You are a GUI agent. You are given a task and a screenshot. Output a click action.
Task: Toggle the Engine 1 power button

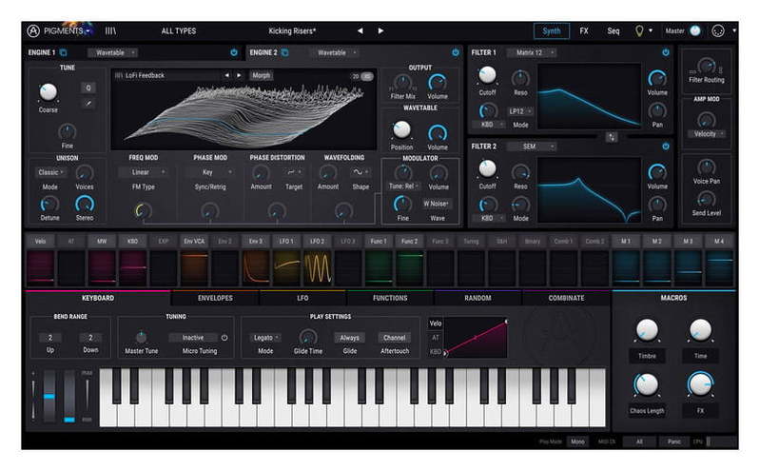coord(234,52)
